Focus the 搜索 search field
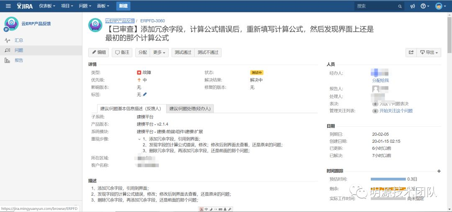452x212 pixels. tap(379, 6)
